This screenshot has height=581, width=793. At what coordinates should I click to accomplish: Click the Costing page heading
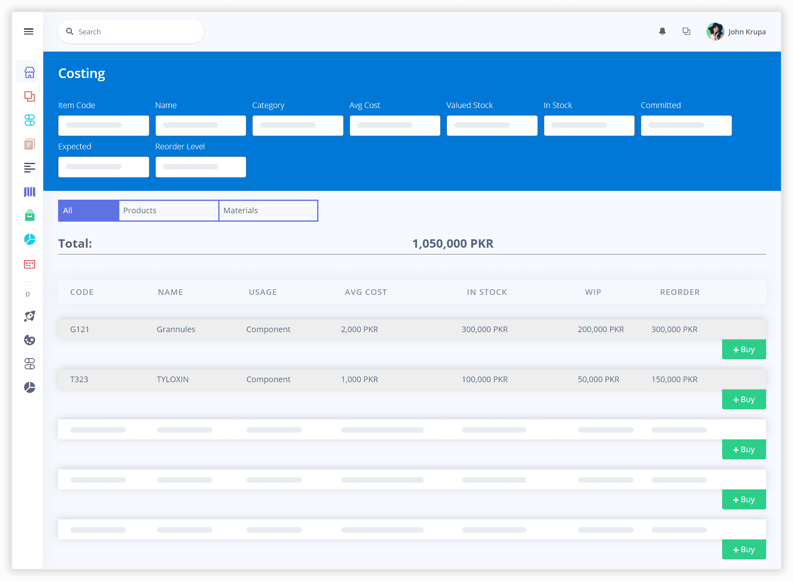point(82,74)
